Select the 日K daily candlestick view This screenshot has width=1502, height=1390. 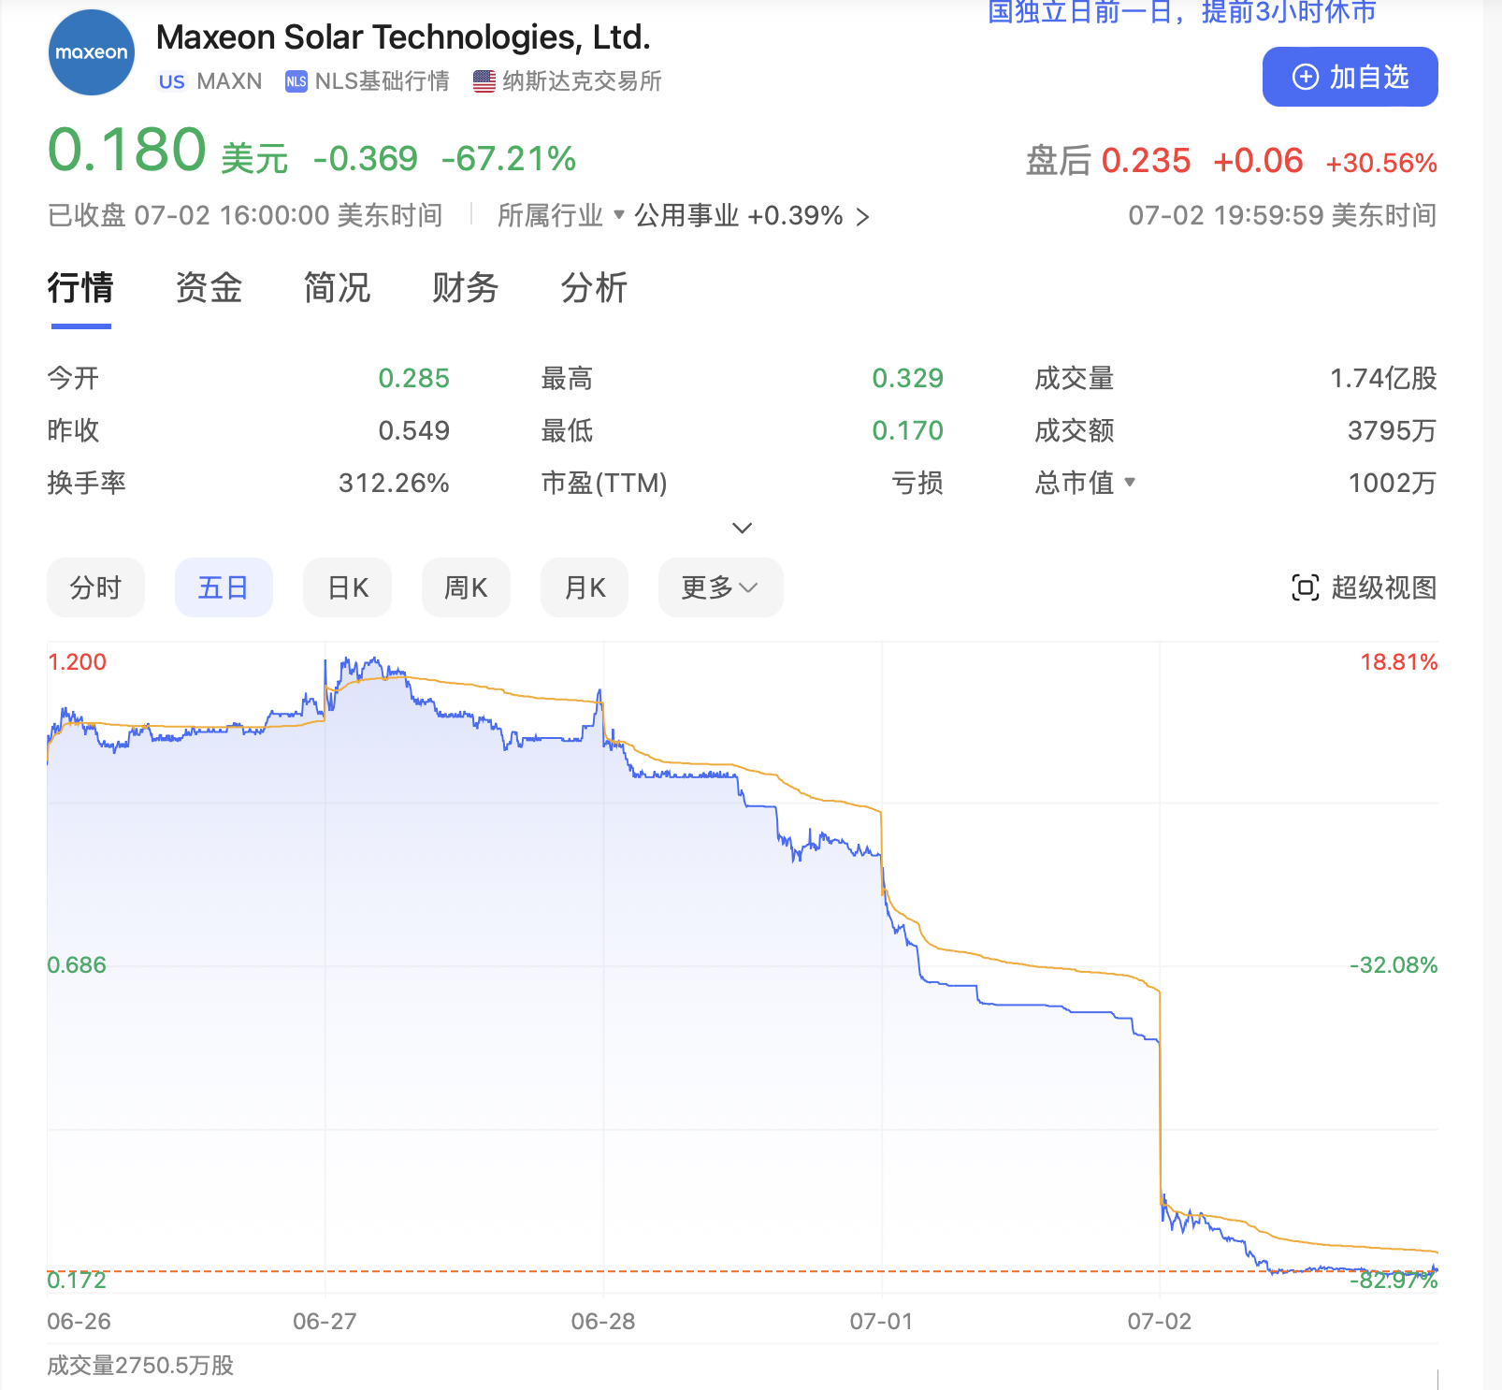point(347,587)
